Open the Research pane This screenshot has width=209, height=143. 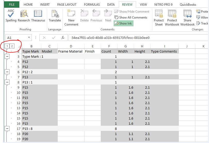coord(24,16)
